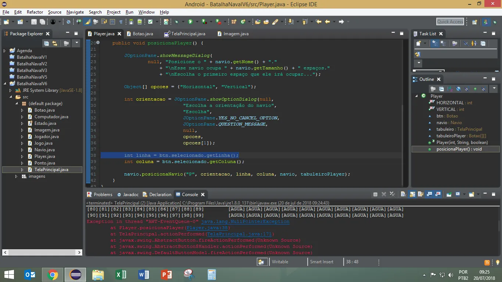Click the Quick Access search field

tap(450, 22)
